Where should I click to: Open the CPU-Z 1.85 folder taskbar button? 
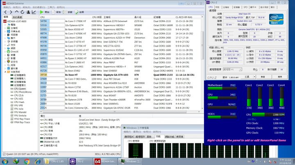click(x=55, y=161)
